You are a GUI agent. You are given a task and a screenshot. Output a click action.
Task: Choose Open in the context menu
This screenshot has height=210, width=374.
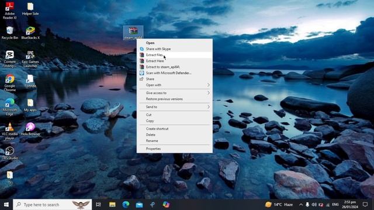click(x=175, y=43)
